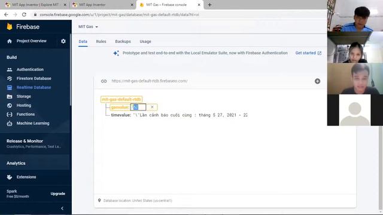The height and width of the screenshot is (215, 383).
Task: Open Machine Learning in the sidebar
Action: coord(33,124)
